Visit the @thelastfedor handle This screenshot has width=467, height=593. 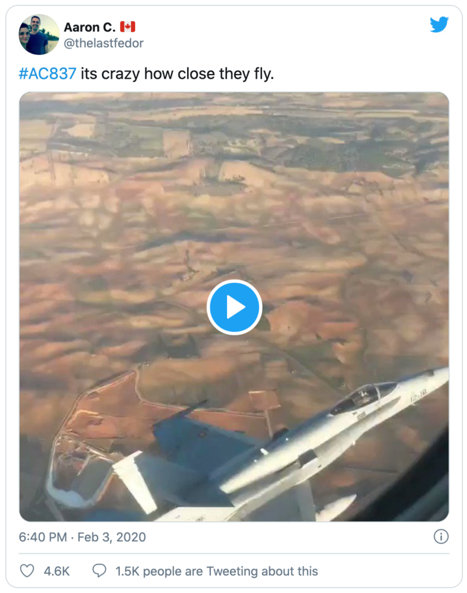click(104, 43)
